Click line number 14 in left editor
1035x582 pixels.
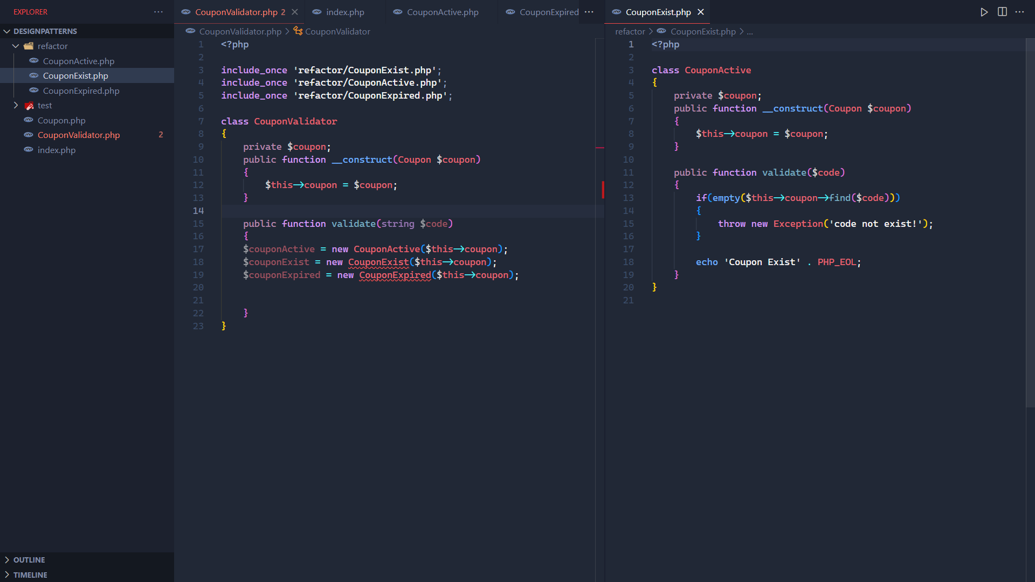tap(198, 211)
